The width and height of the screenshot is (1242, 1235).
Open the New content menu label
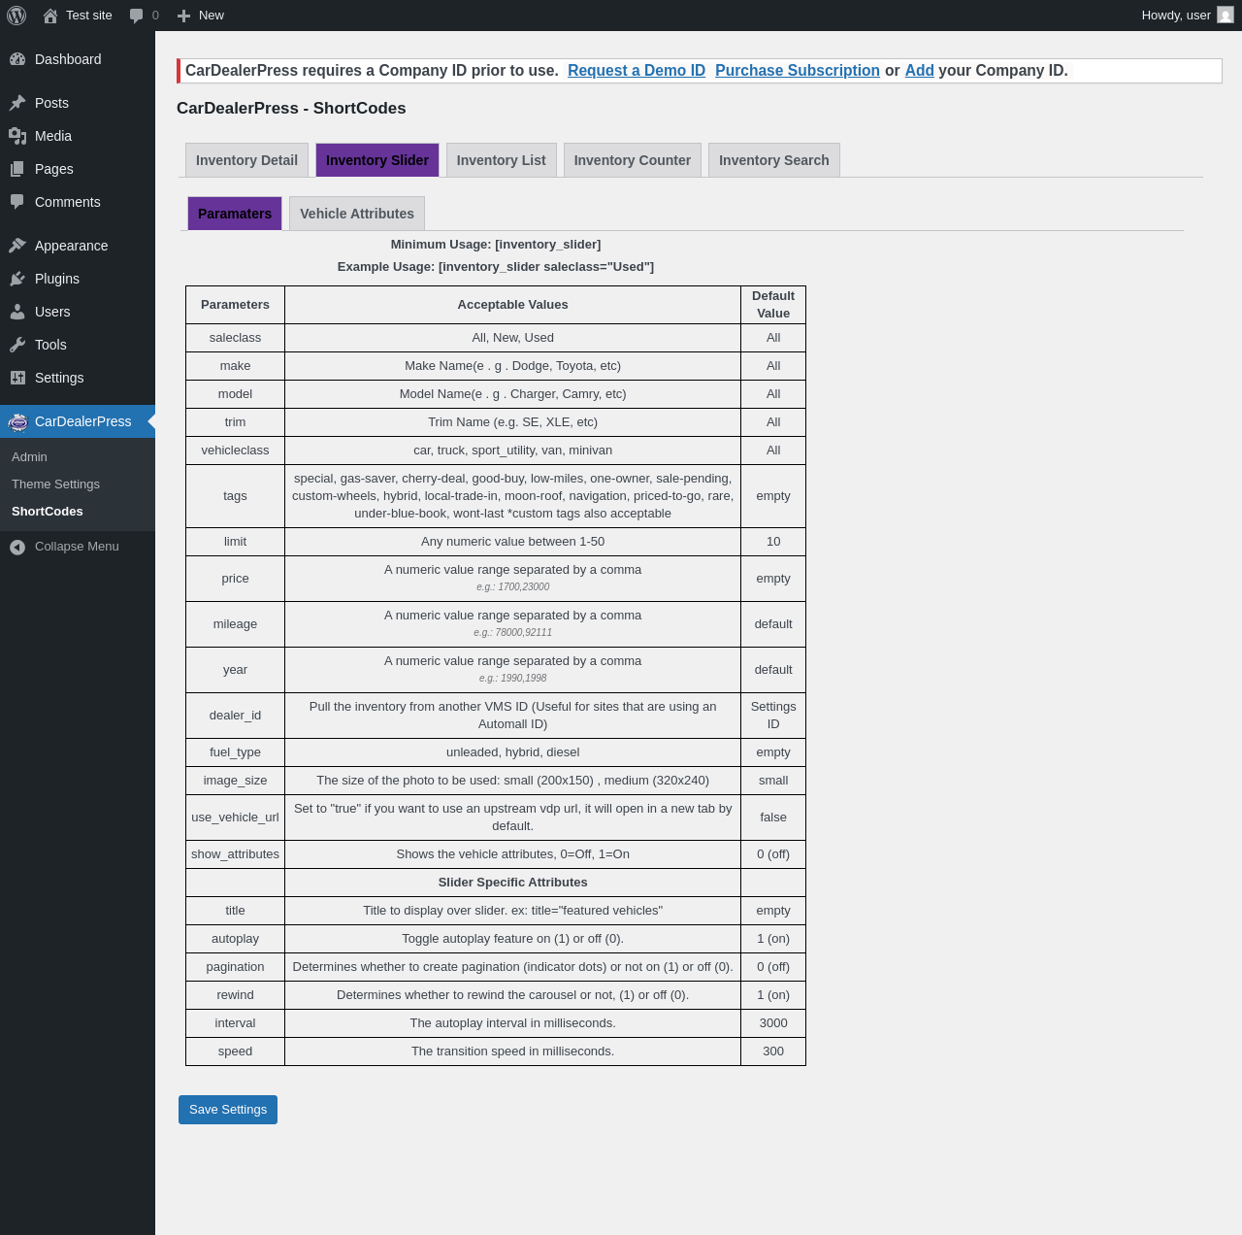[x=212, y=16]
